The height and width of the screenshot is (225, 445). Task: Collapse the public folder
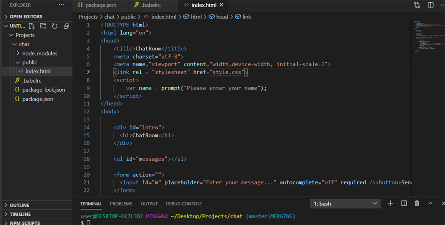pyautogui.click(x=30, y=63)
